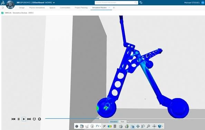Select the rotate zoom tool
This screenshot has height=130, width=205.
(143, 126)
